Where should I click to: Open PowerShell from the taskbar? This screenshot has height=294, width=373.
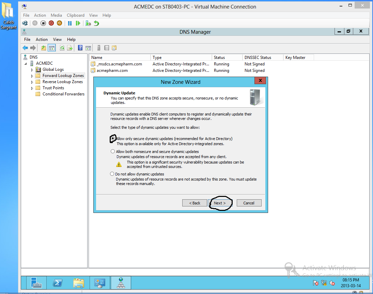point(57,282)
